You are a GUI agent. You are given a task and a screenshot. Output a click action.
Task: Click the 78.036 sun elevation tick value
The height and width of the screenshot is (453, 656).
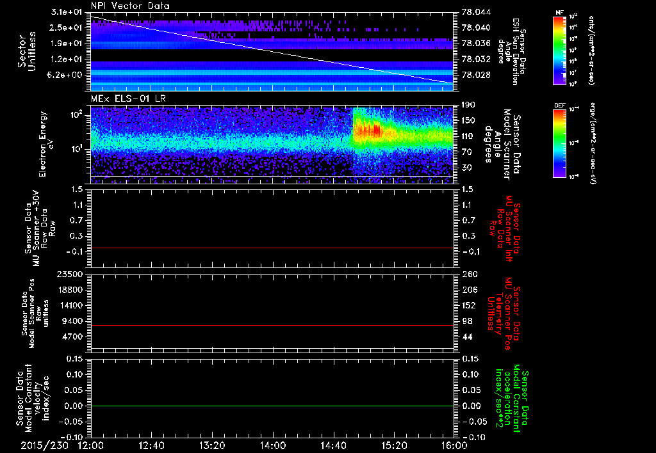(476, 44)
